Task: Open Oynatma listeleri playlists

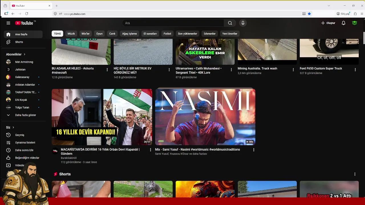Action: coord(23,143)
